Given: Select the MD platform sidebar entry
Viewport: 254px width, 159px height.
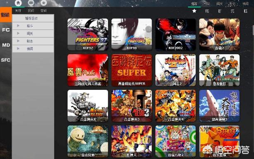Looking at the screenshot, I should coord(6,45).
